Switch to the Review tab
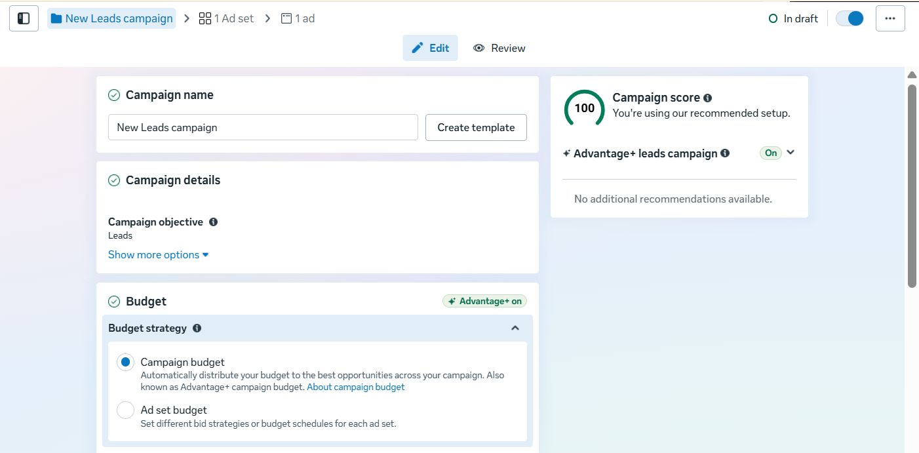This screenshot has height=453, width=919. [x=499, y=47]
